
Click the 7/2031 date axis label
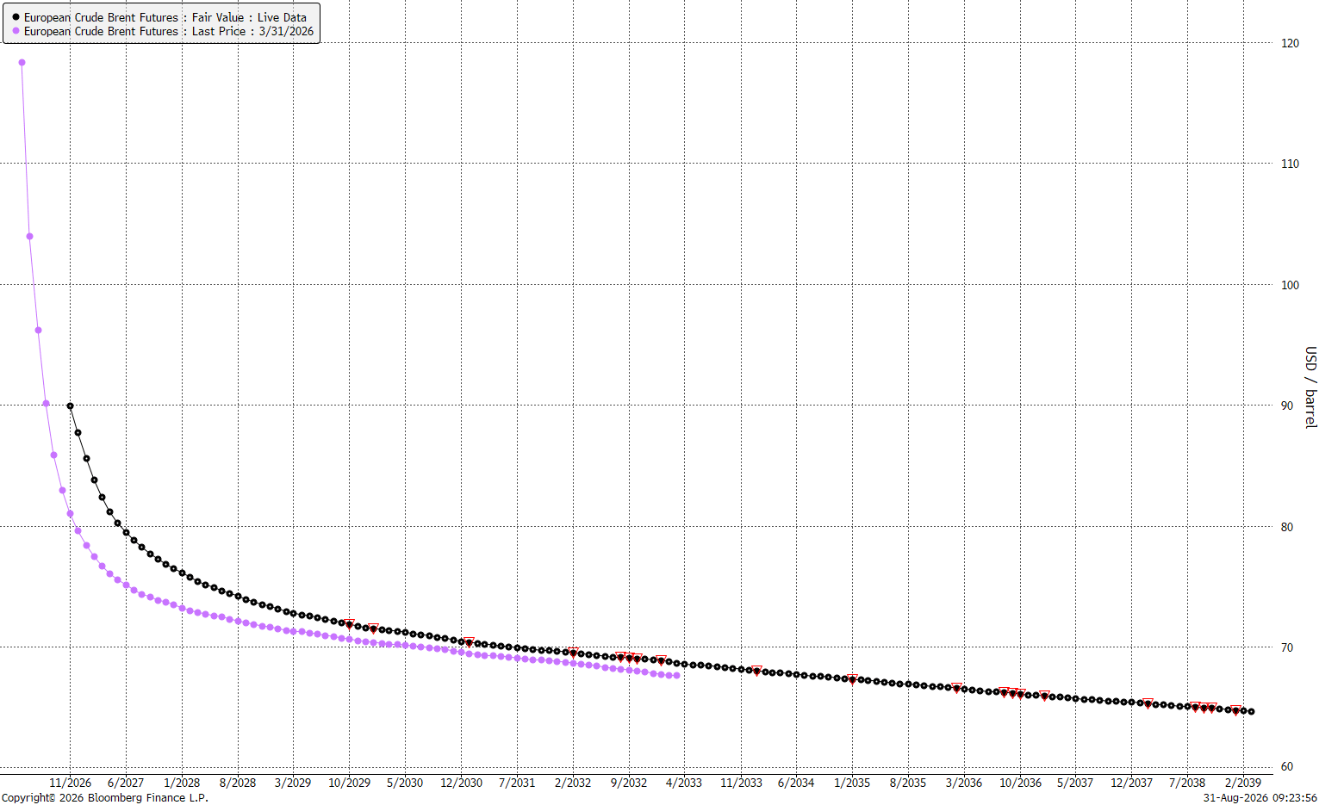point(517,783)
